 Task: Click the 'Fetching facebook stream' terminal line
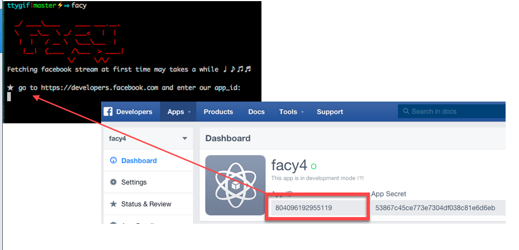pyautogui.click(x=130, y=69)
